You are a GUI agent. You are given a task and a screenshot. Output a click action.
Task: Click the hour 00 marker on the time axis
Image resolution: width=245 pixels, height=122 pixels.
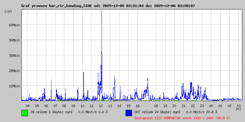click(211, 106)
